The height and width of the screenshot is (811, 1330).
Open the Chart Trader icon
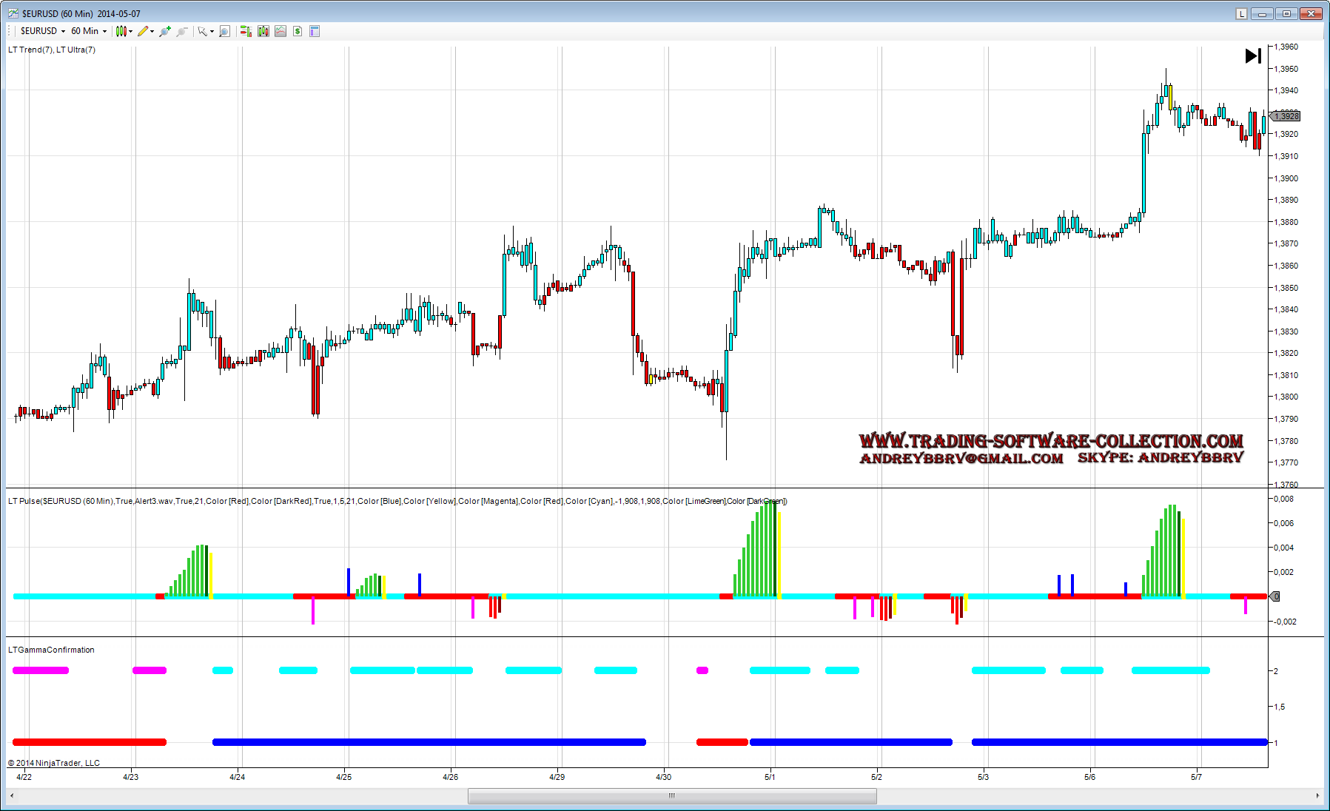click(246, 31)
